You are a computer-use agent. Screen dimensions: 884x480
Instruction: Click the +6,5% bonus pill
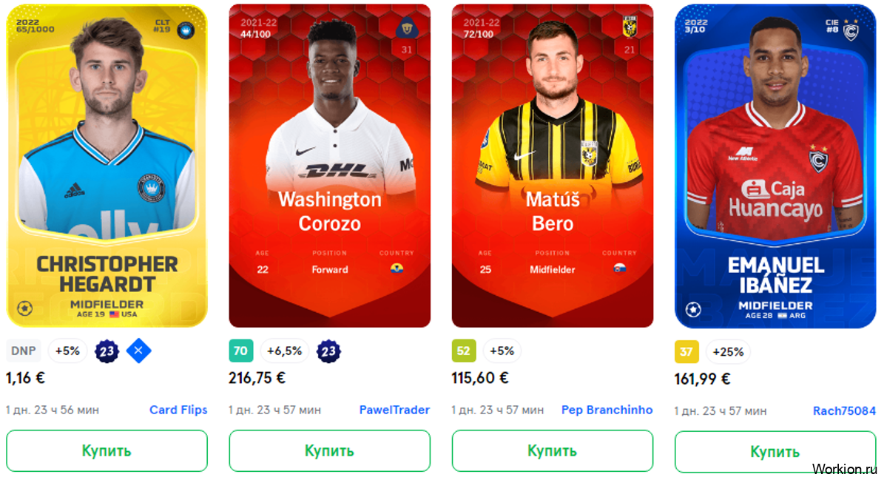(x=284, y=351)
